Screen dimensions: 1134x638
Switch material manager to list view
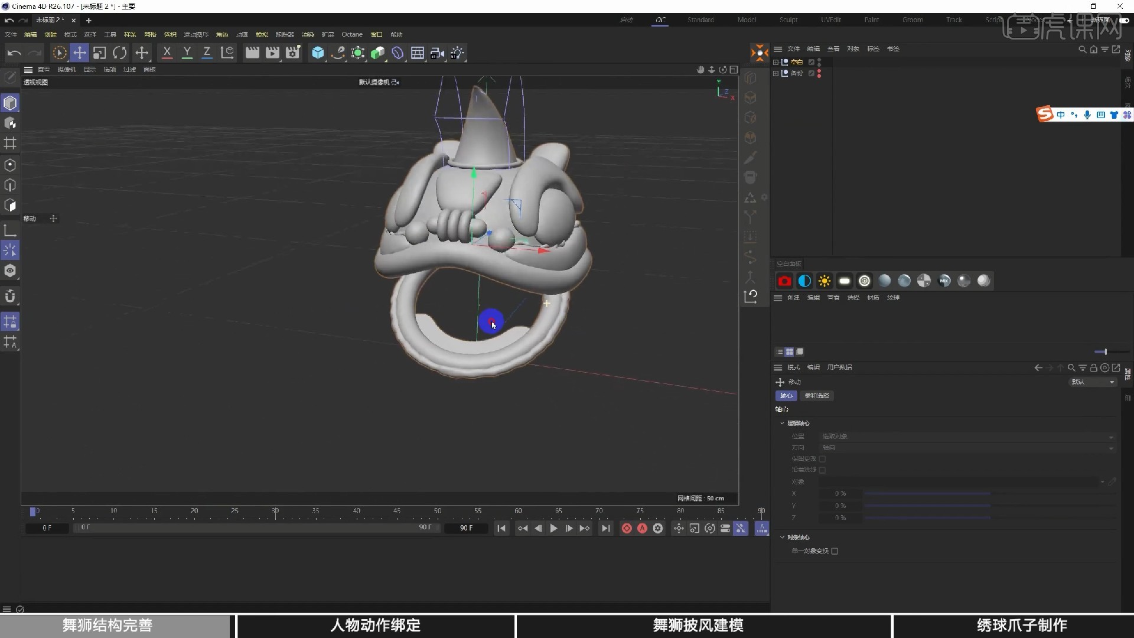(x=779, y=352)
